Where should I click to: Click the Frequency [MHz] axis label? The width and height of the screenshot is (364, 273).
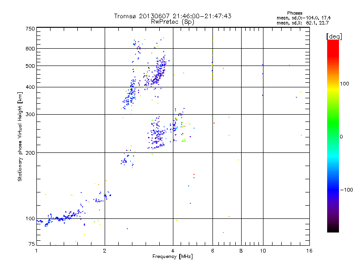pos(172,257)
